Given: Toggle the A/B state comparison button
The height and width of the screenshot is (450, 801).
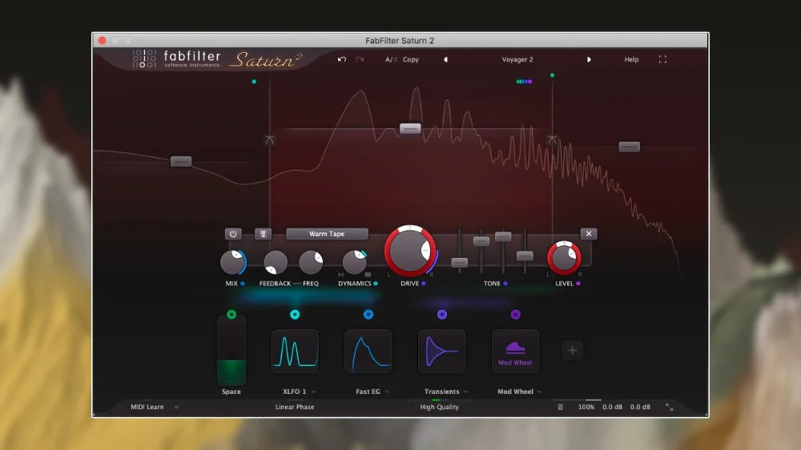Looking at the screenshot, I should (x=391, y=59).
